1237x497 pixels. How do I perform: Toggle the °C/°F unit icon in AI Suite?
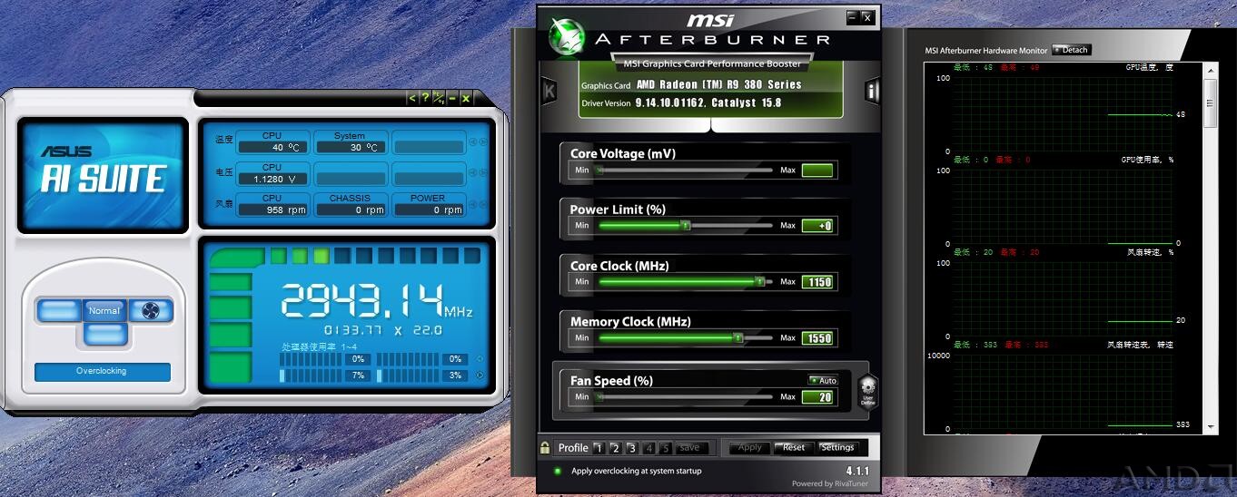(x=439, y=98)
